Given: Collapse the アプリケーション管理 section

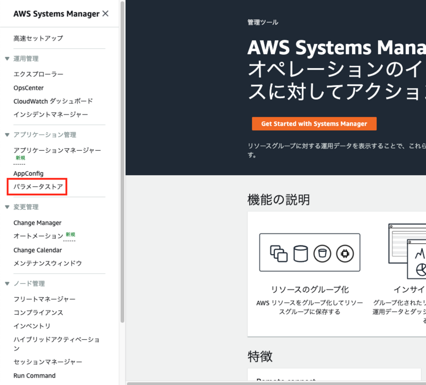Looking at the screenshot, I should click(x=7, y=135).
